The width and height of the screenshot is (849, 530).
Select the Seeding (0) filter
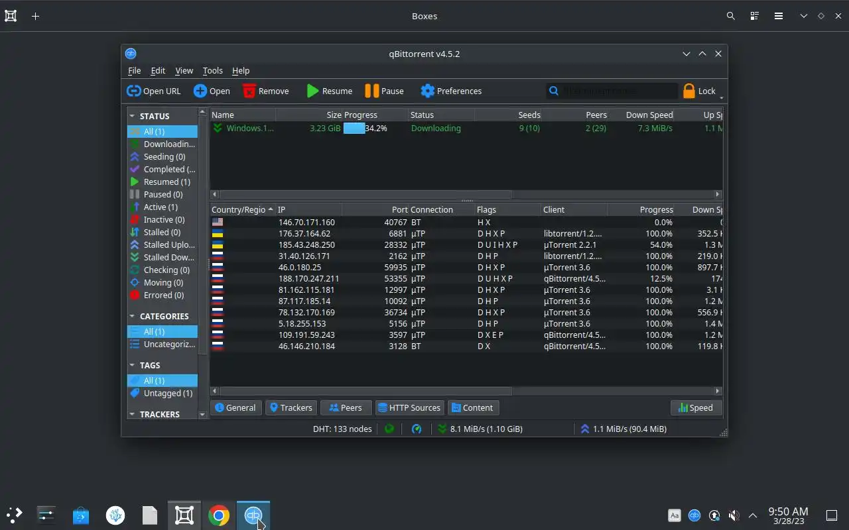tap(163, 156)
